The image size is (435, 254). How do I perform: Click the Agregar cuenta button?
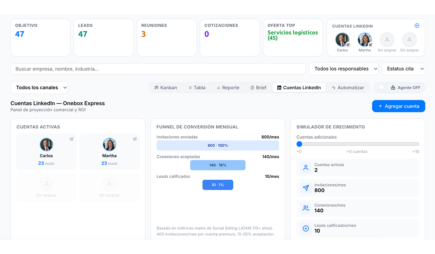tap(399, 106)
